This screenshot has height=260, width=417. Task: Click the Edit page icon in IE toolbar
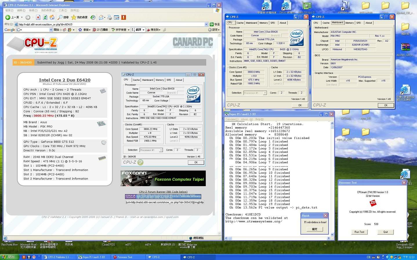(117, 17)
